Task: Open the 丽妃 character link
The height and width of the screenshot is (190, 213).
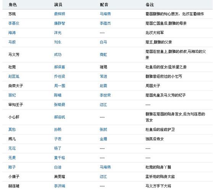Action: pyautogui.click(x=12, y=95)
